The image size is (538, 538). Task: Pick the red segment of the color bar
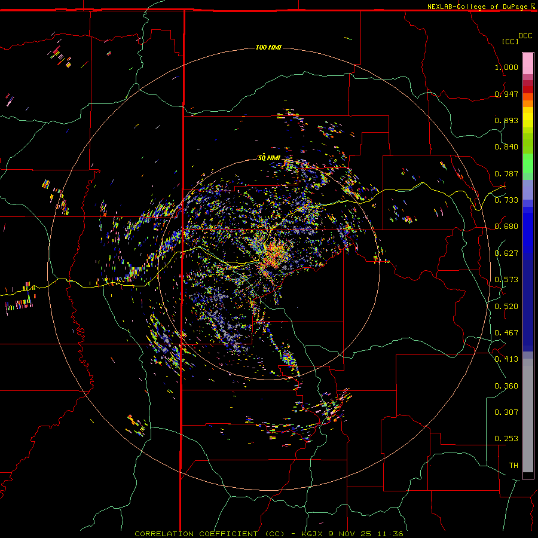(x=528, y=90)
